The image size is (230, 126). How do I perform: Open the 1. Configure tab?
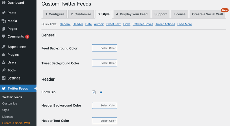[55, 14]
